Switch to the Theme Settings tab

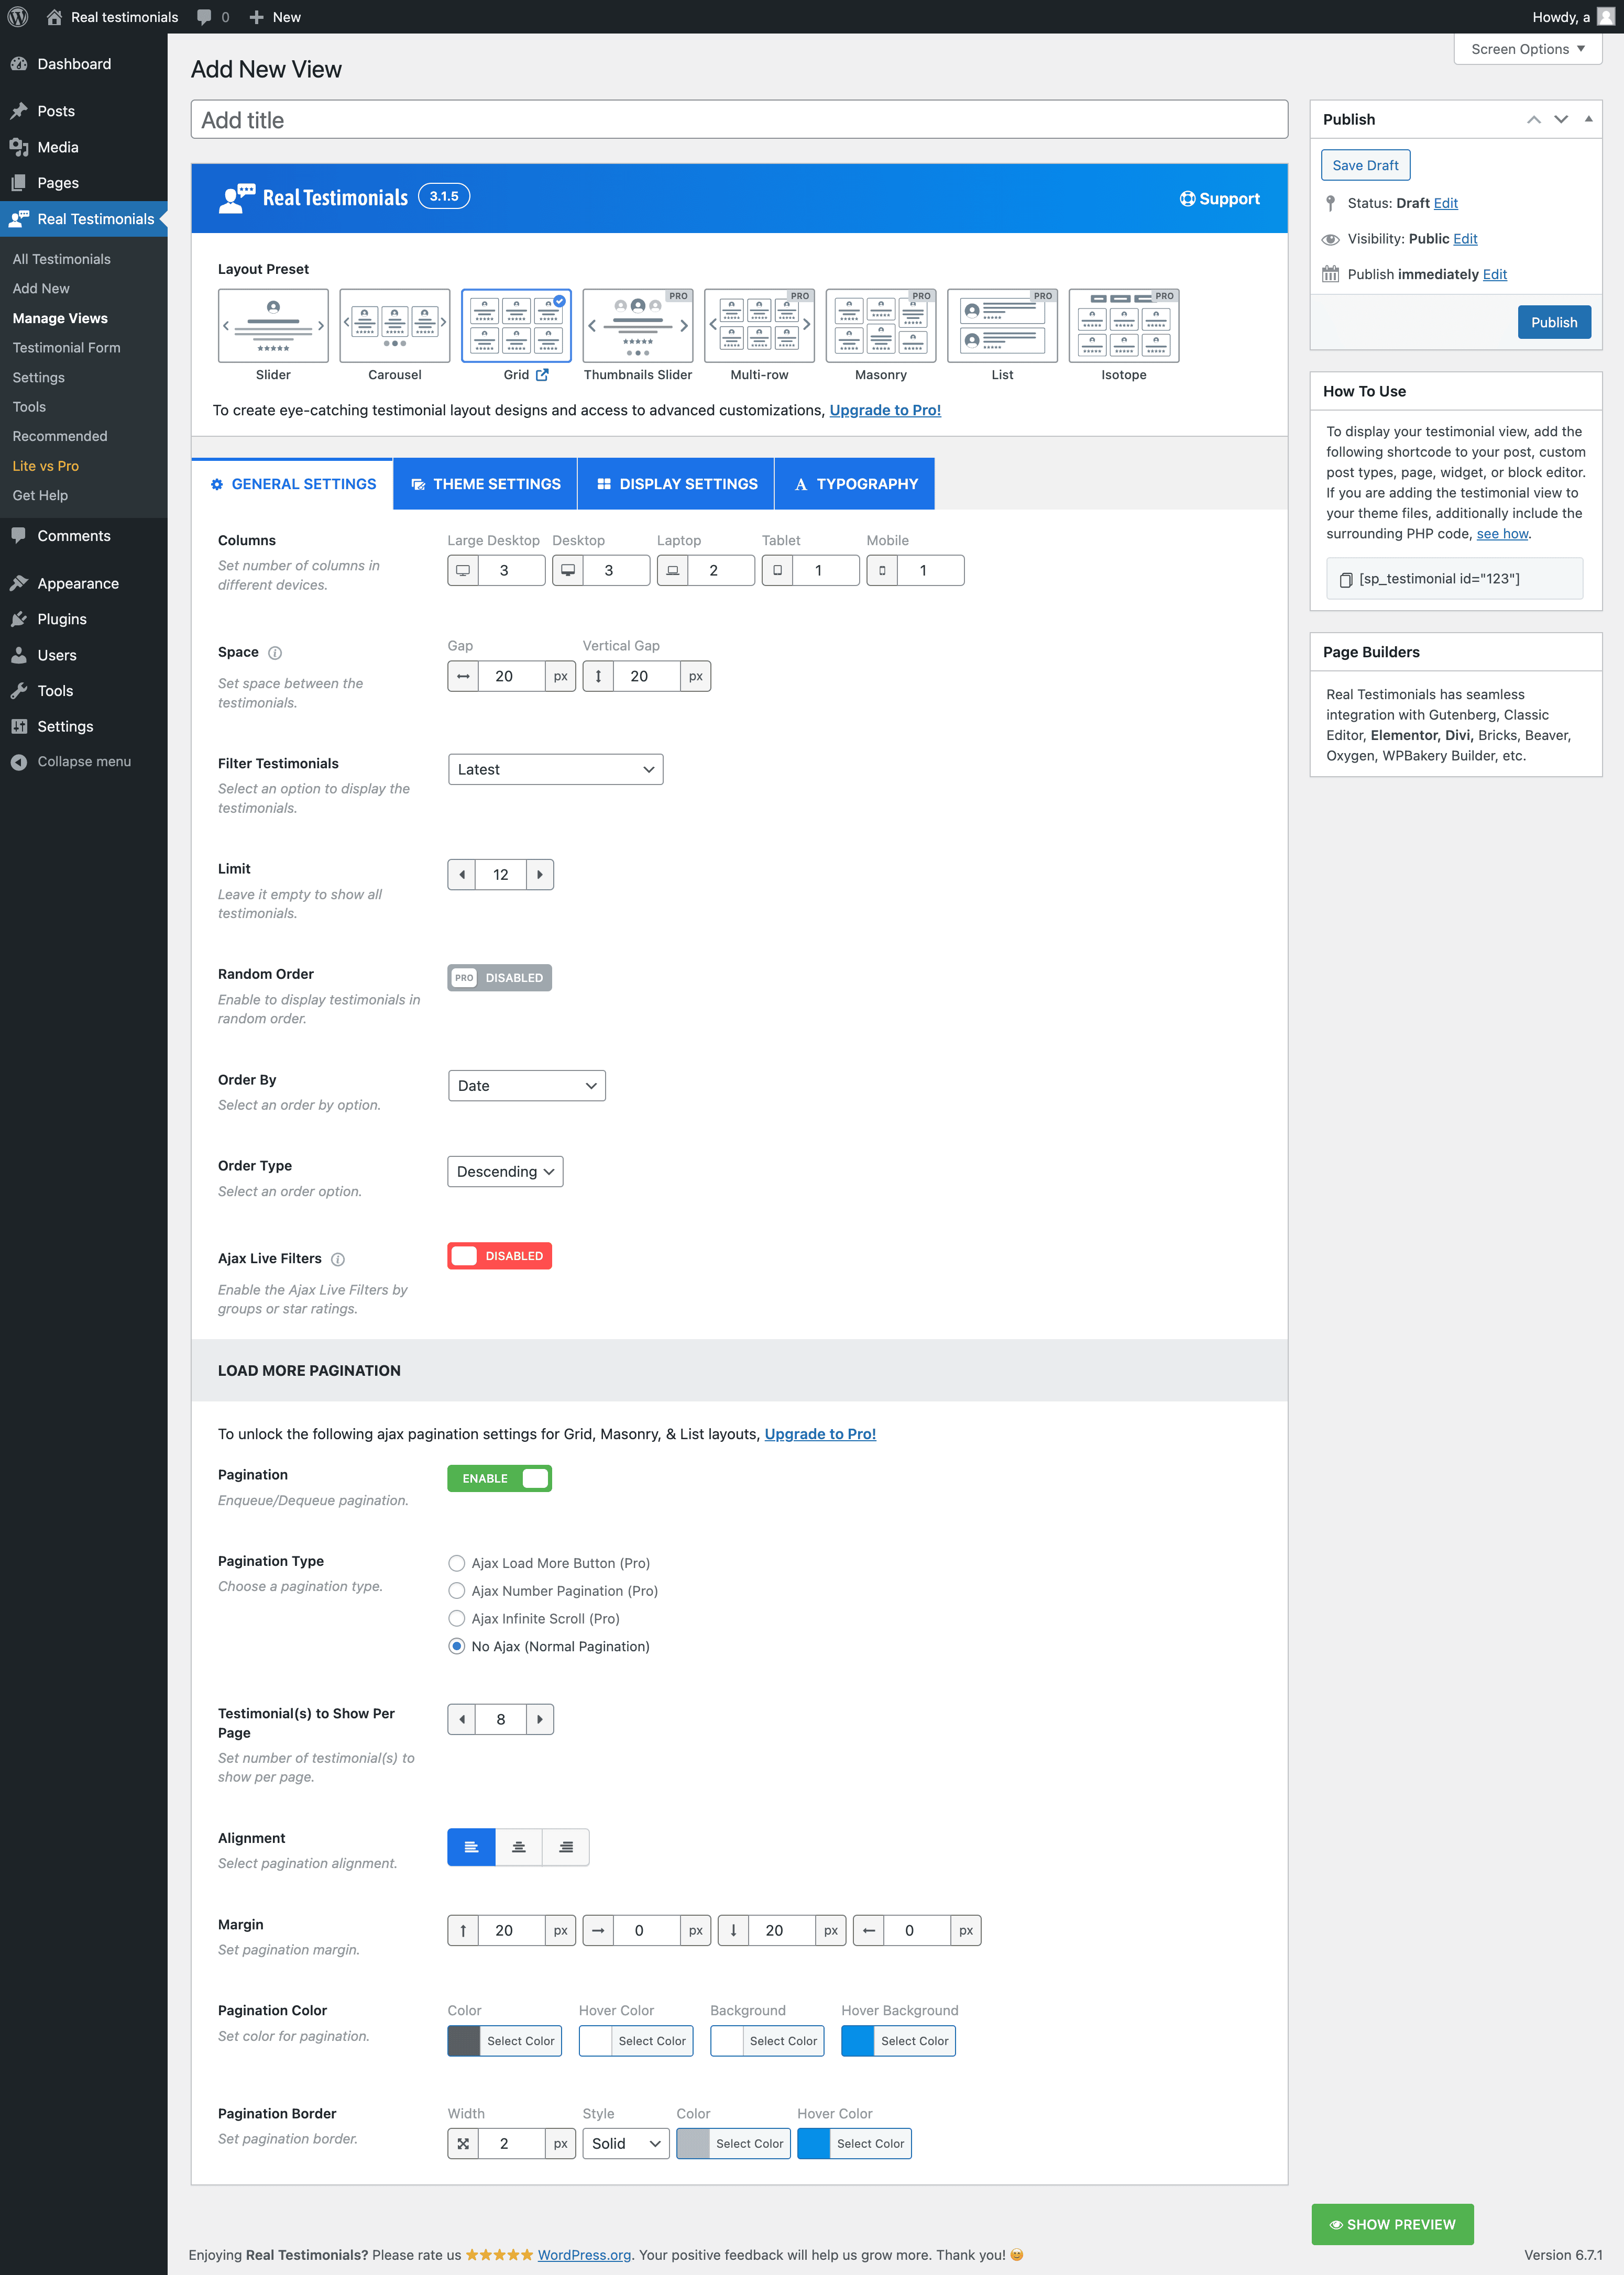coord(485,484)
